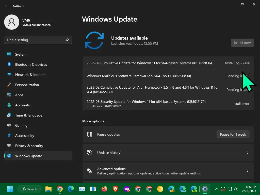Show hidden tray icons chevron

click(x=217, y=189)
